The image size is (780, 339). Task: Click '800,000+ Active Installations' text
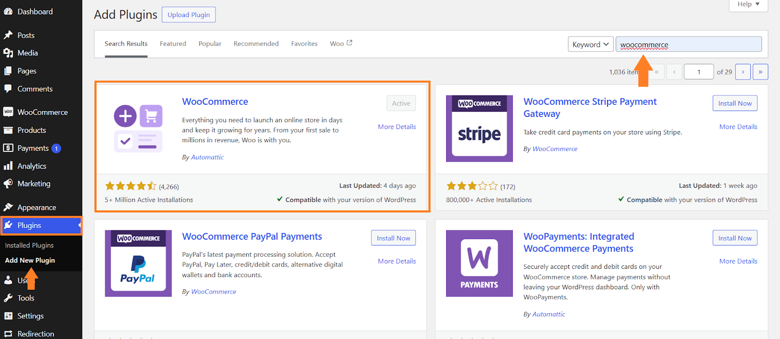tap(489, 200)
